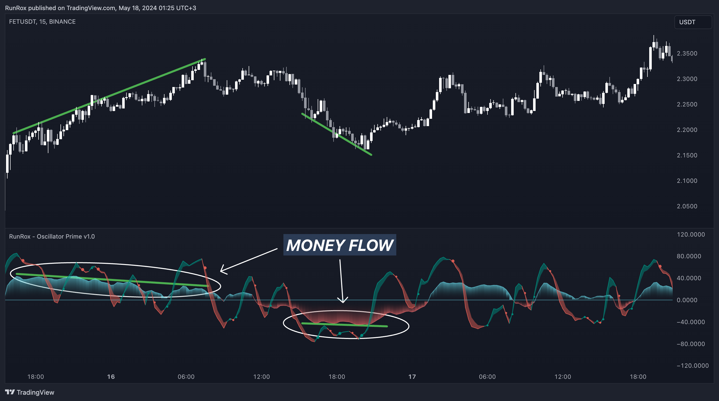This screenshot has width=719, height=401.
Task: Click price level 2.3000 on the axis
Action: click(x=687, y=79)
